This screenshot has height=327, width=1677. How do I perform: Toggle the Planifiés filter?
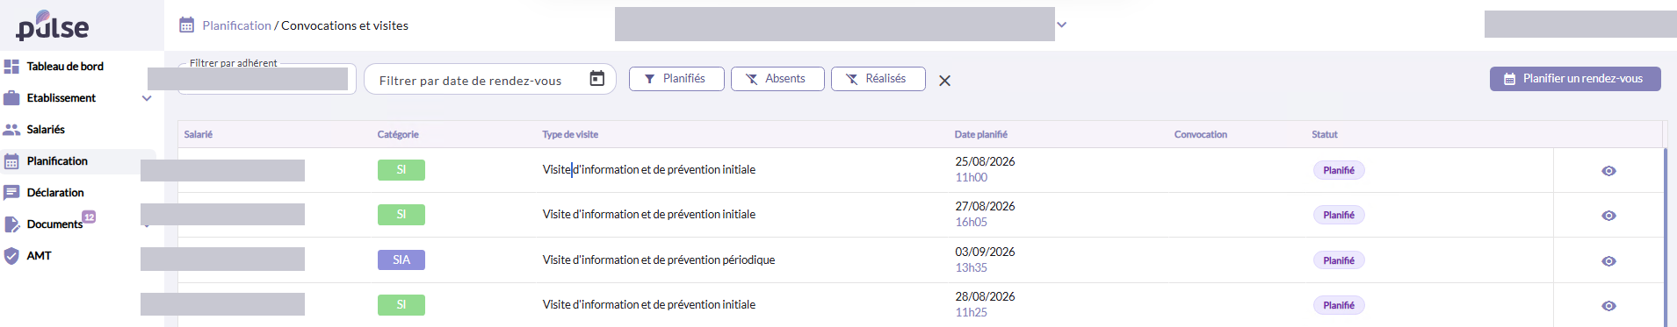click(676, 79)
